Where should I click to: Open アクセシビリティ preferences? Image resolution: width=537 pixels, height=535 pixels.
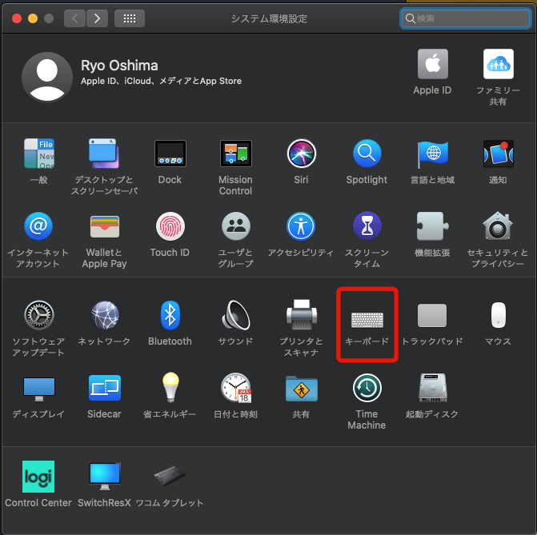[x=301, y=226]
